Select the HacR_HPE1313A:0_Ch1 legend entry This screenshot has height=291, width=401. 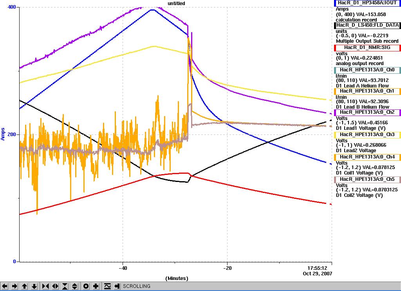tap(367, 91)
